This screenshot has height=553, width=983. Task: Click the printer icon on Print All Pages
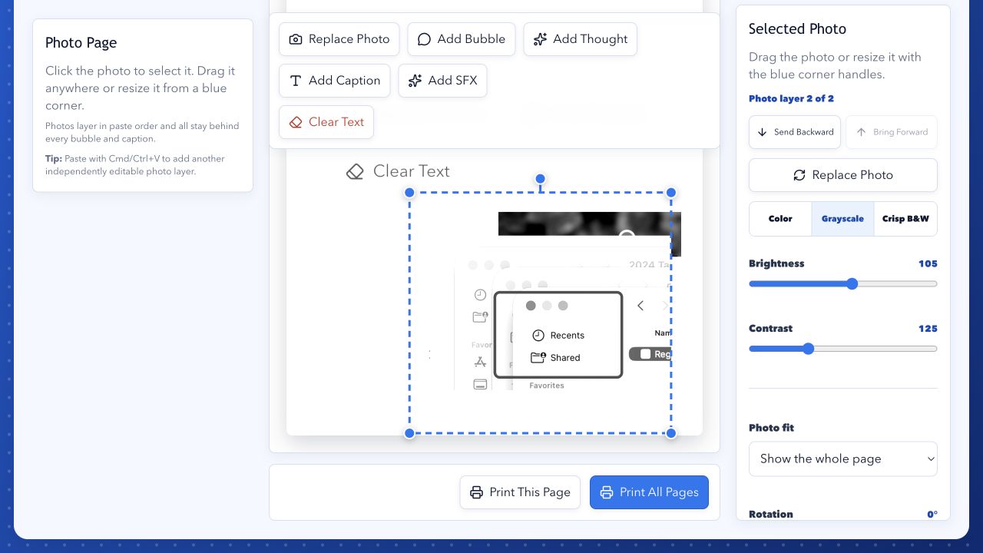(x=607, y=492)
